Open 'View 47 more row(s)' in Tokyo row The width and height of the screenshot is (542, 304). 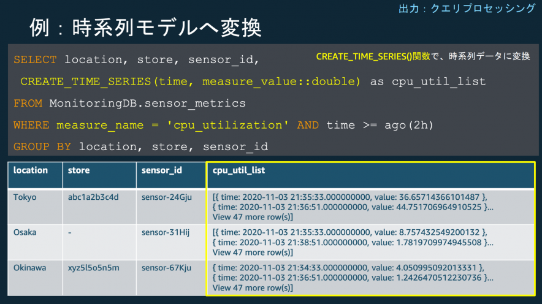point(253,217)
